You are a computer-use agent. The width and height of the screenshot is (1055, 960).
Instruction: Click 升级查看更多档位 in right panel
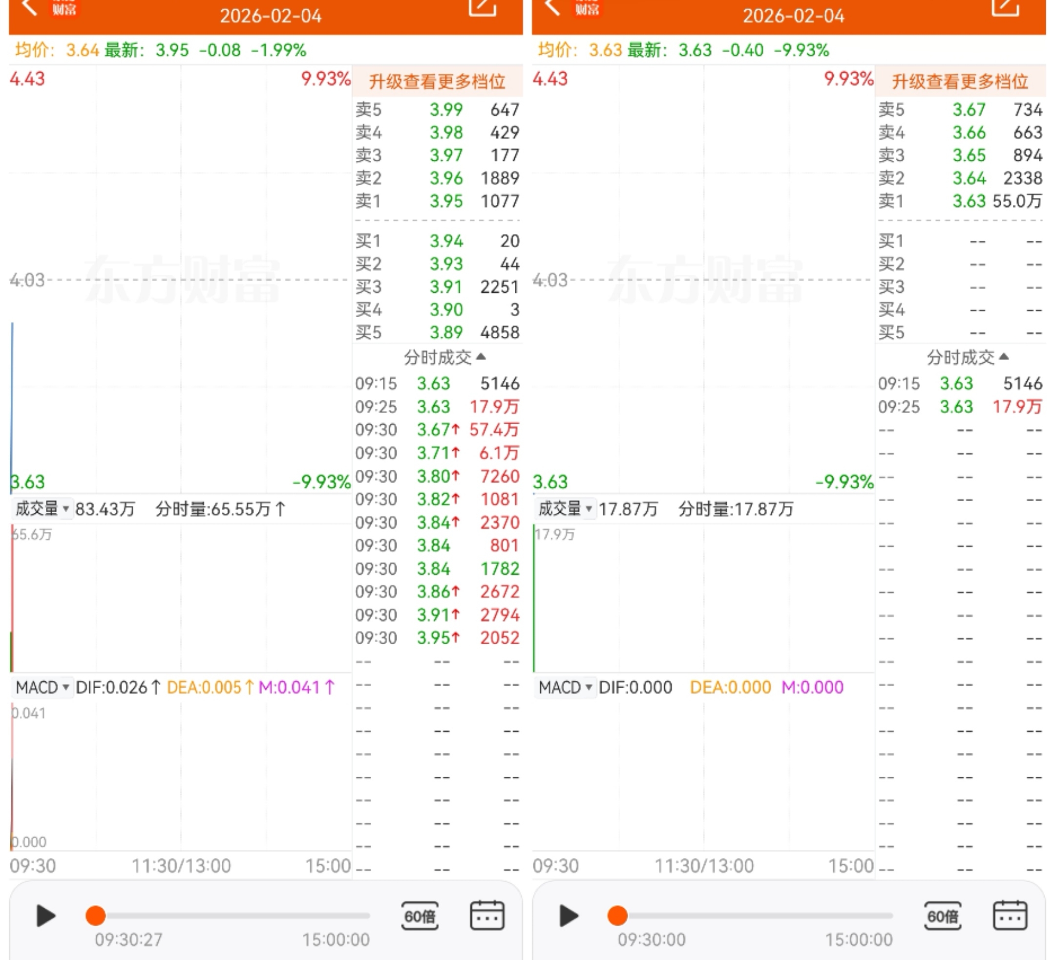pyautogui.click(x=960, y=81)
